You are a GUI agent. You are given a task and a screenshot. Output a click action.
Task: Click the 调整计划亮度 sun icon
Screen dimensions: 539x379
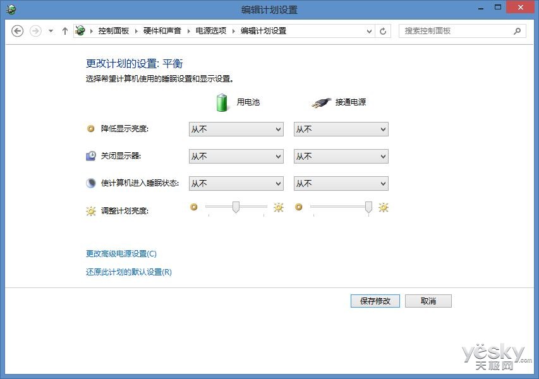tap(91, 210)
